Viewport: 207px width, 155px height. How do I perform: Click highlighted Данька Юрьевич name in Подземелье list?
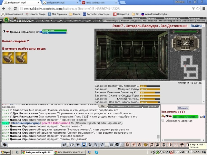tap(185, 117)
